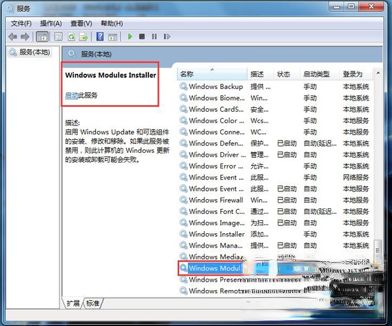Click 本地系统 login cell of Windows Installer
The height and width of the screenshot is (326, 392).
[x=356, y=235]
